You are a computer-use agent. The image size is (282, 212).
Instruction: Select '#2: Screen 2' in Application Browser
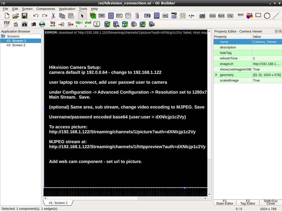(x=16, y=45)
